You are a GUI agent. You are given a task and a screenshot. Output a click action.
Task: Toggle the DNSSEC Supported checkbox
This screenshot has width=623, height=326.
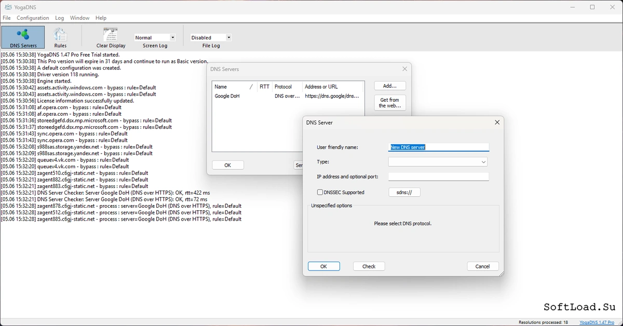pos(320,192)
